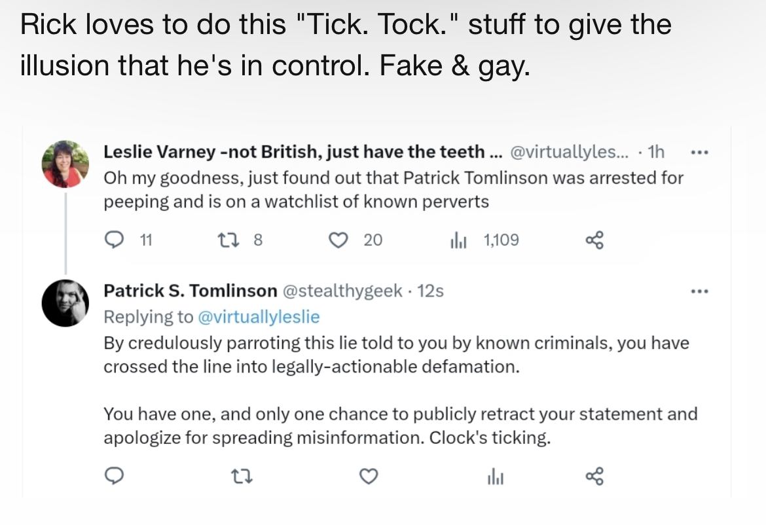Open the 12s timestamp on reply
The width and height of the screenshot is (766, 525).
point(430,291)
